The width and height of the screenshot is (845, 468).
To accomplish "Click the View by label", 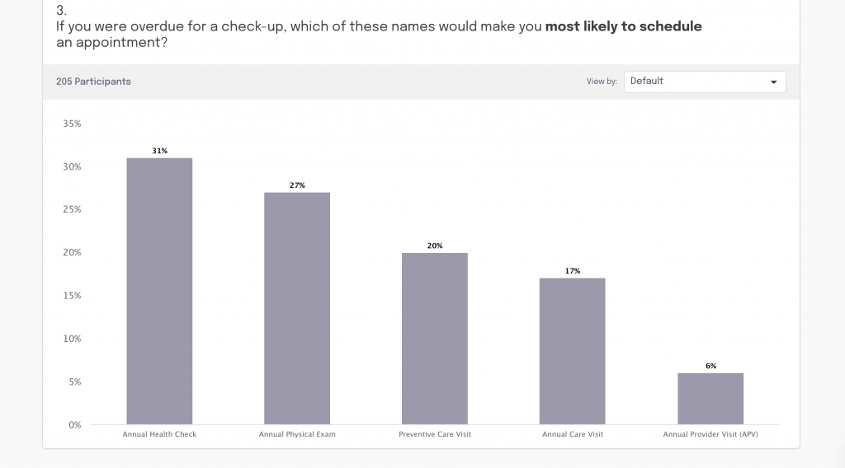I will (x=602, y=82).
